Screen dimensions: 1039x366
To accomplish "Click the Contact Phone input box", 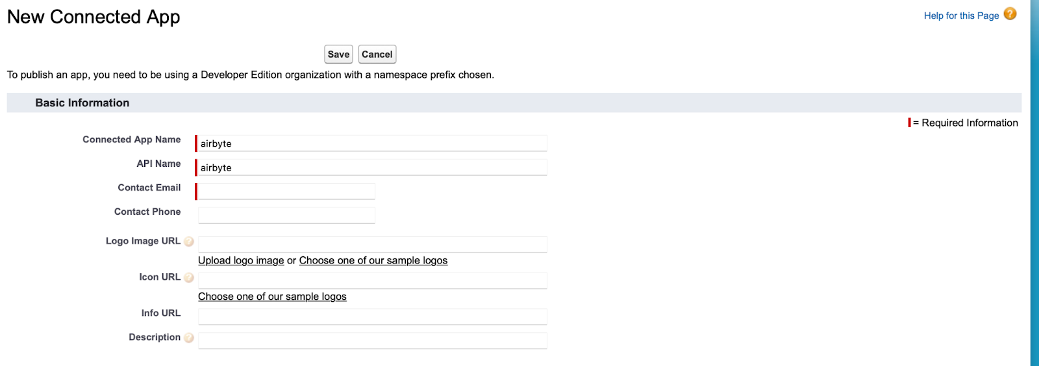I will 286,215.
